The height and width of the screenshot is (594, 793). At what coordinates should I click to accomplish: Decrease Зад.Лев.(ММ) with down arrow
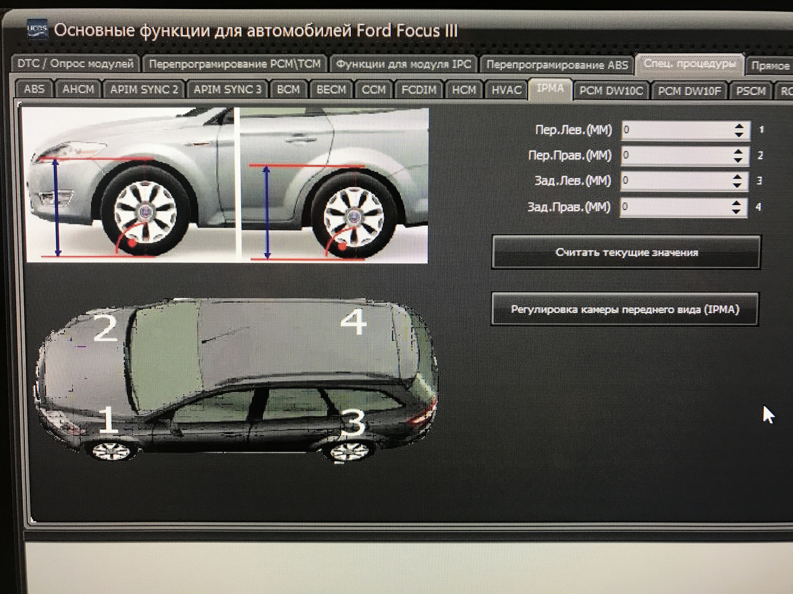pos(737,186)
